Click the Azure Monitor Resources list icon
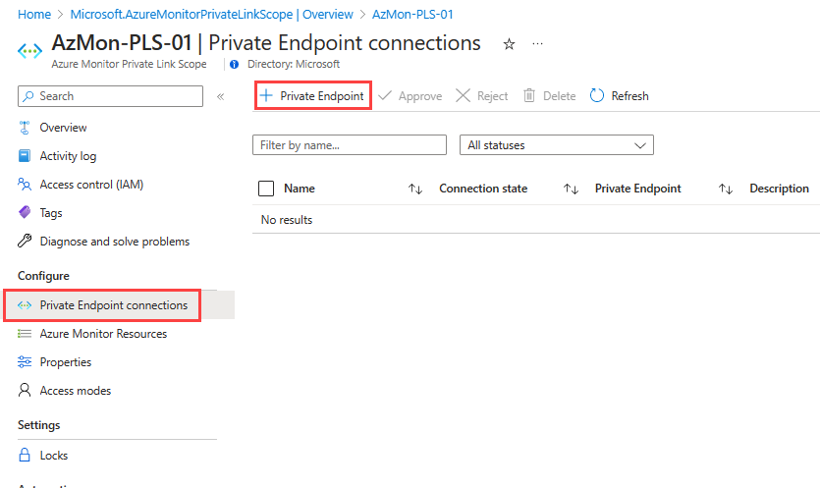This screenshot has height=488, width=820. pos(25,334)
